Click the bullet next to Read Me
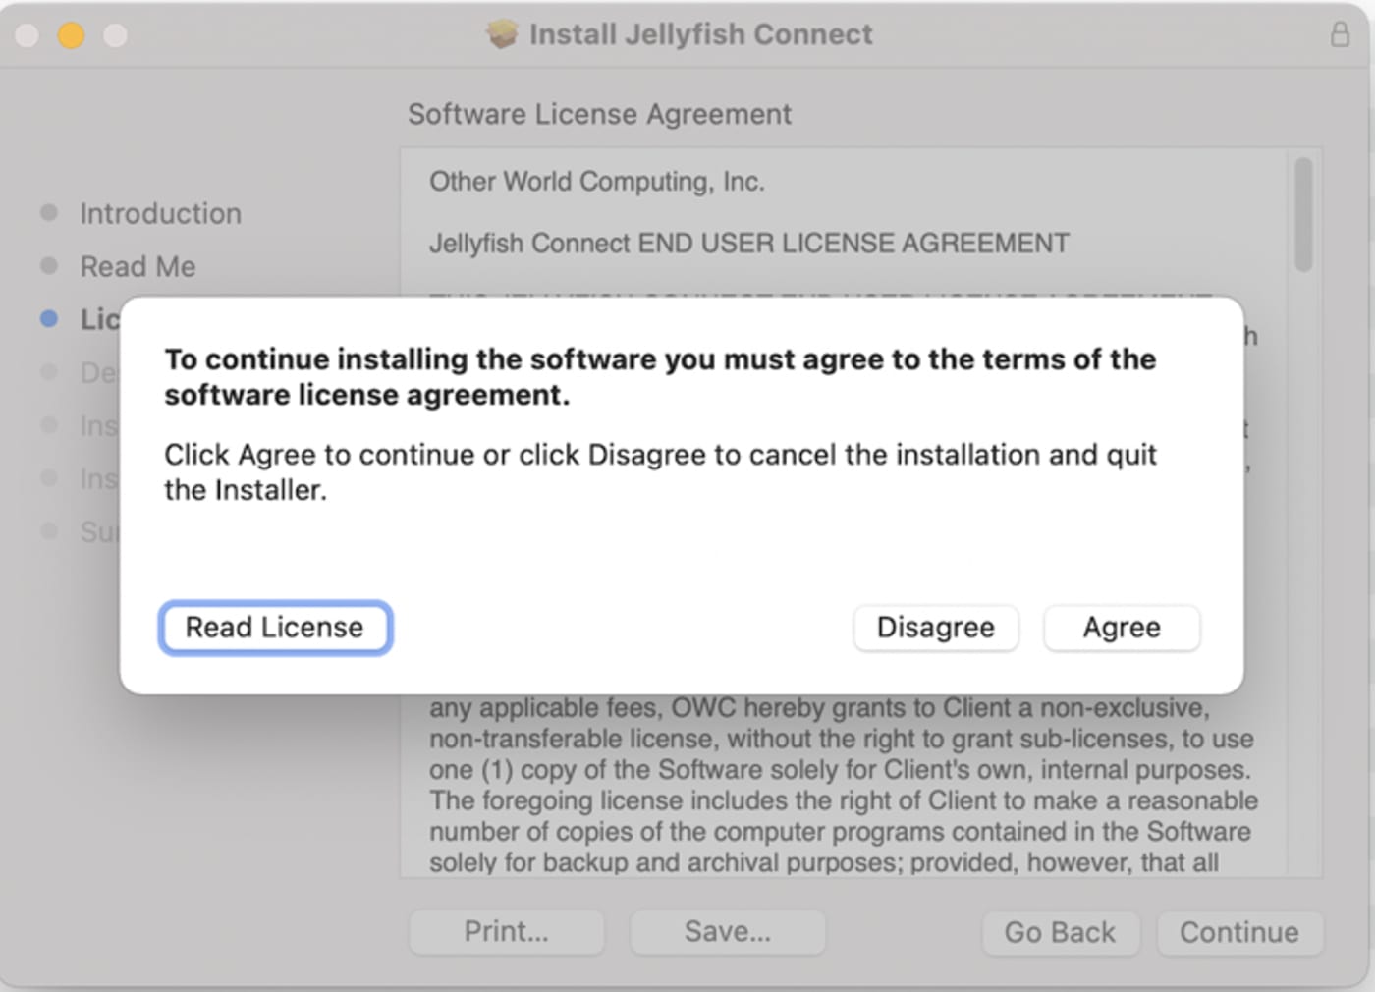Image resolution: width=1375 pixels, height=992 pixels. tap(49, 265)
